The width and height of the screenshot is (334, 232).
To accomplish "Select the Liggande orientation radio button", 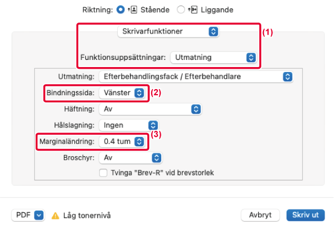I will [180, 9].
